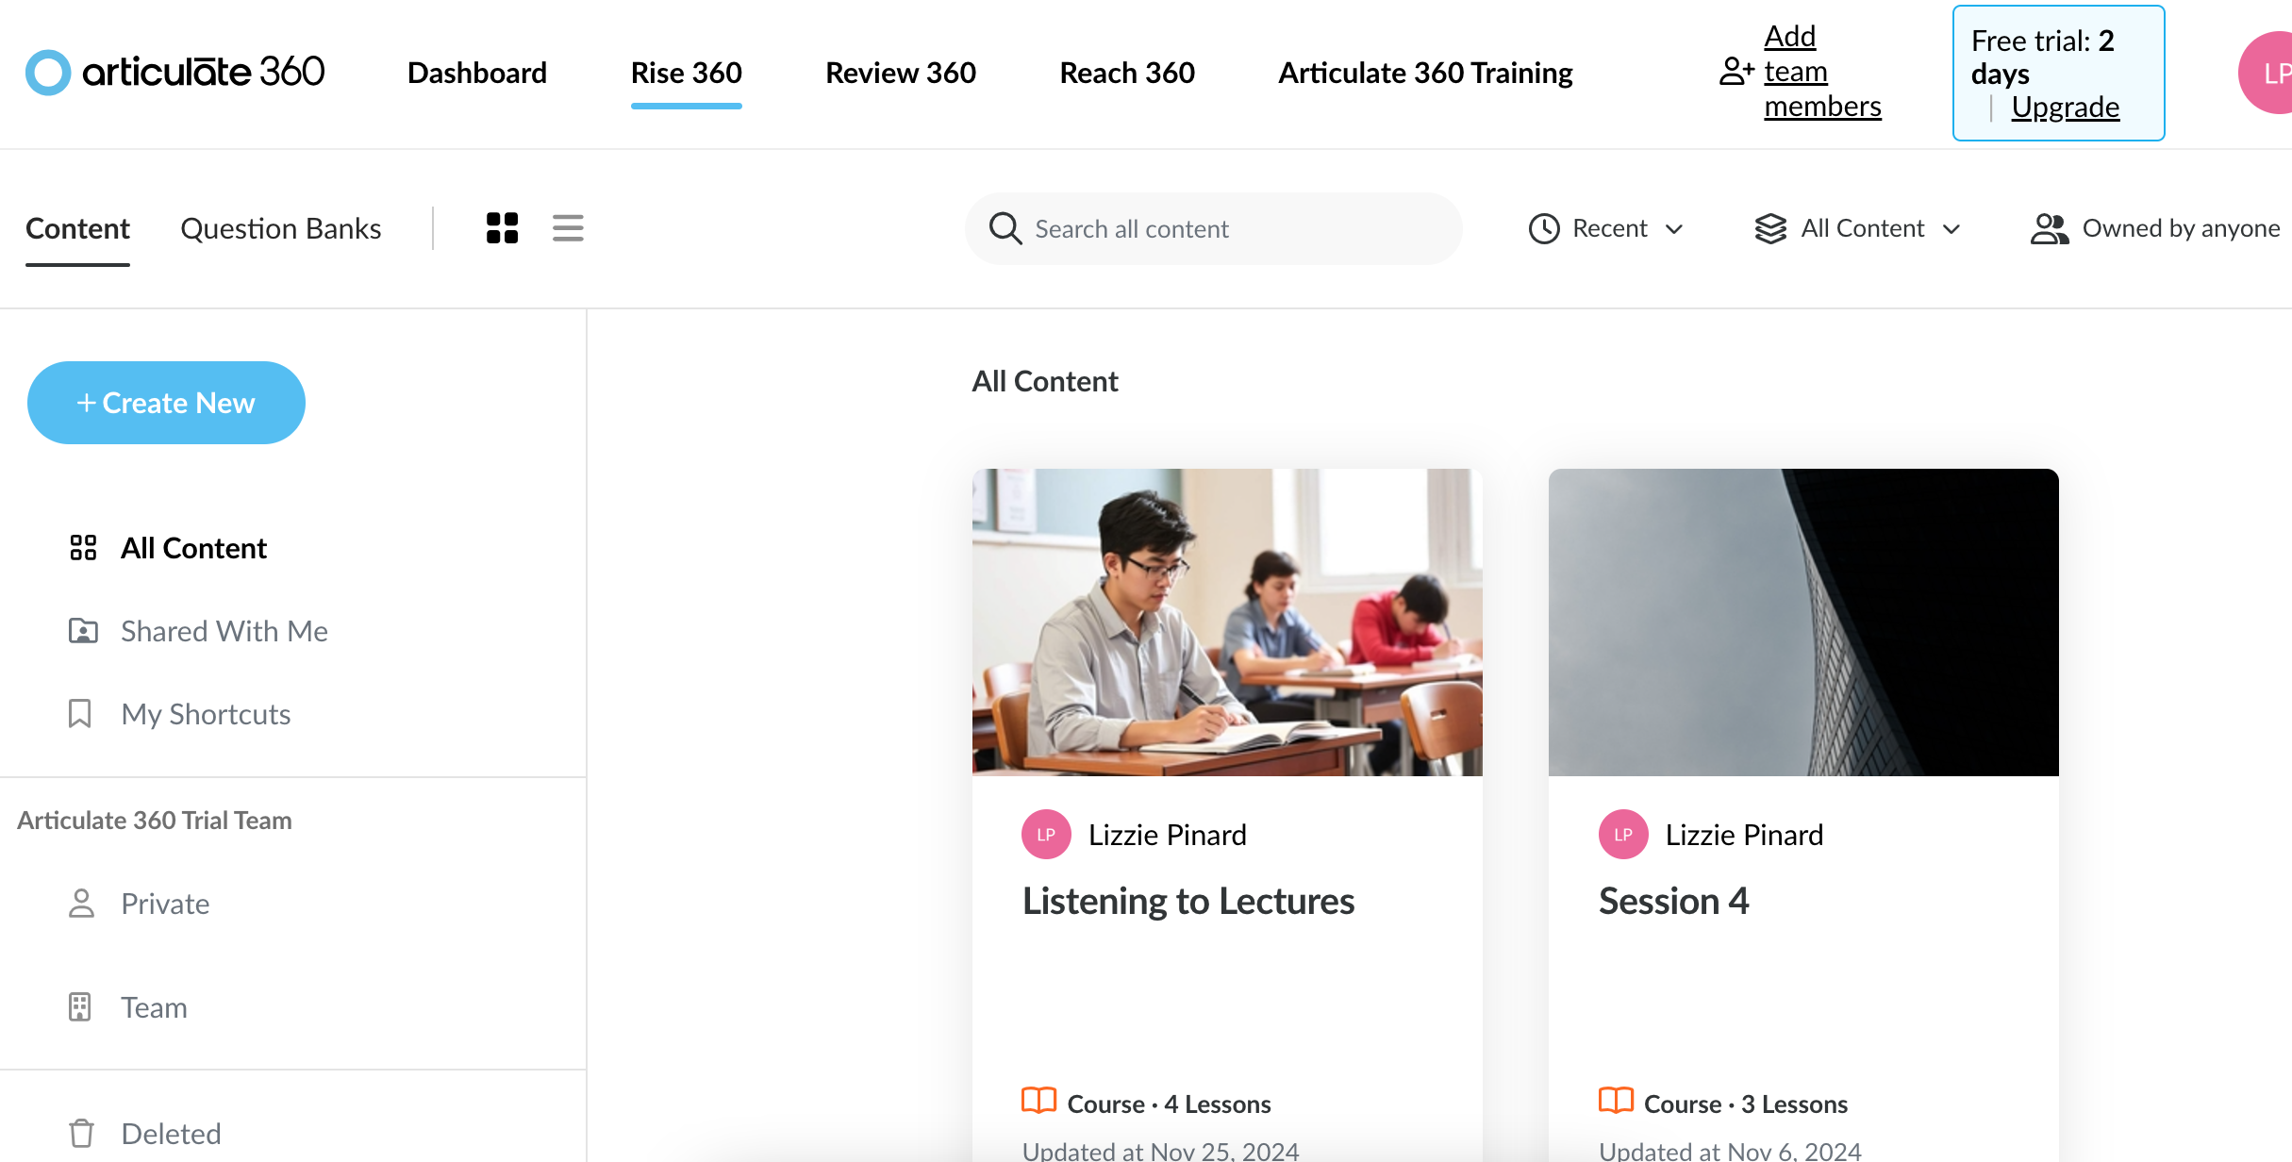Open My Shortcuts bookmark section
The width and height of the screenshot is (2292, 1162).
coord(205,714)
